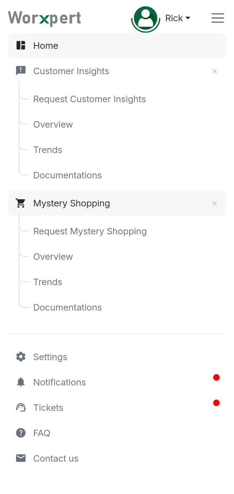Open Overview under Customer Insights
The height and width of the screenshot is (494, 234).
tap(53, 125)
